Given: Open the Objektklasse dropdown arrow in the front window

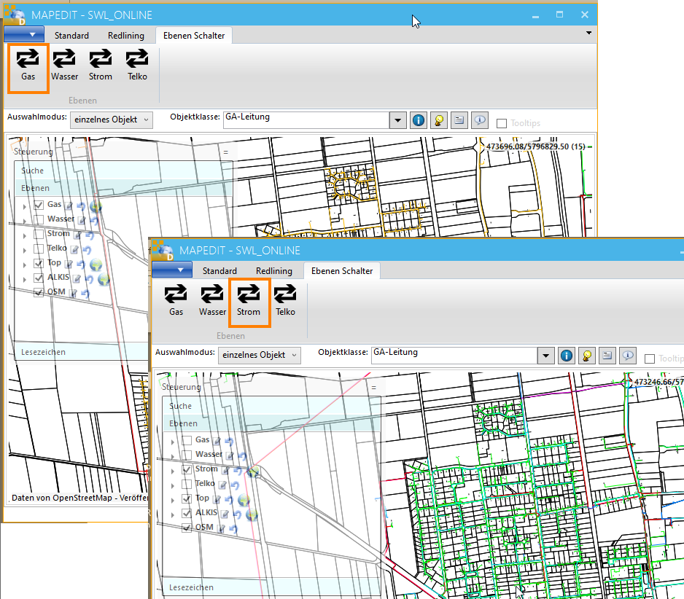Looking at the screenshot, I should [546, 356].
